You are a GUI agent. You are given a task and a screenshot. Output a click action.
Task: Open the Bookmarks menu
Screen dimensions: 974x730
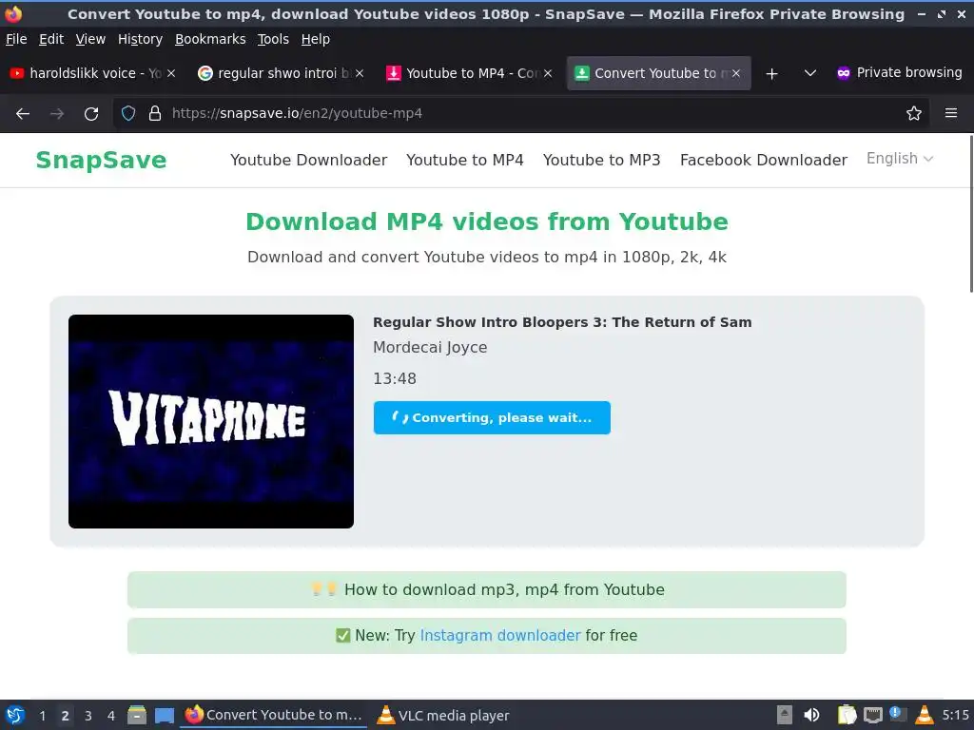(210, 39)
